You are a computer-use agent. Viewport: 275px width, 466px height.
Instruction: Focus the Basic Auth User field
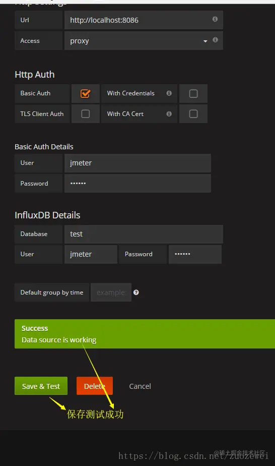click(x=137, y=163)
